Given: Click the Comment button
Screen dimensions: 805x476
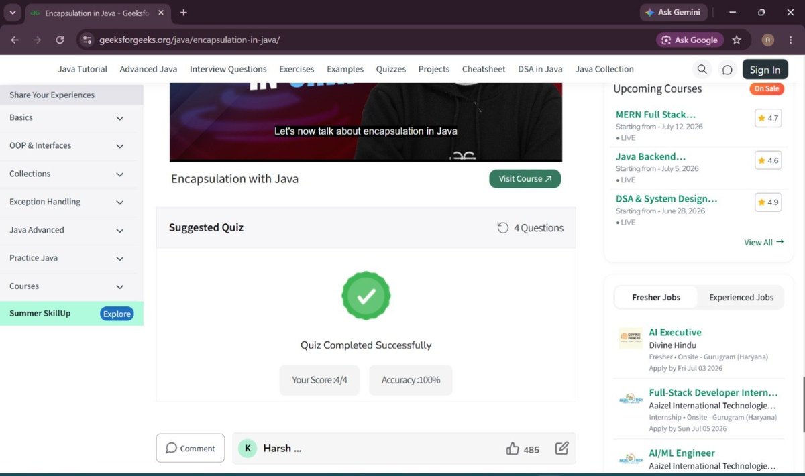Looking at the screenshot, I should [191, 448].
